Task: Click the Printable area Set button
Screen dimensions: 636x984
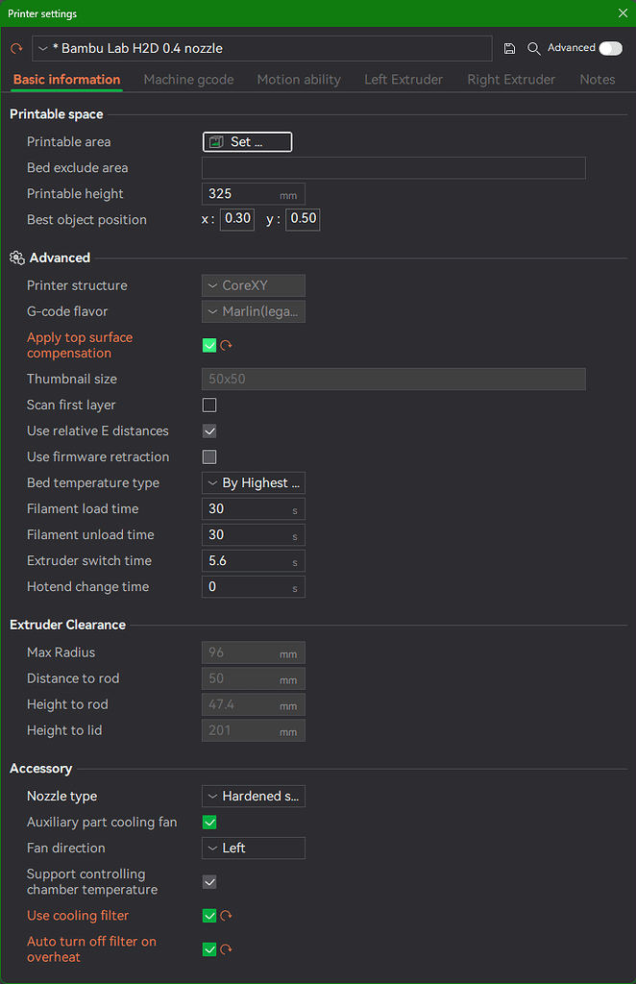Action: coord(247,142)
